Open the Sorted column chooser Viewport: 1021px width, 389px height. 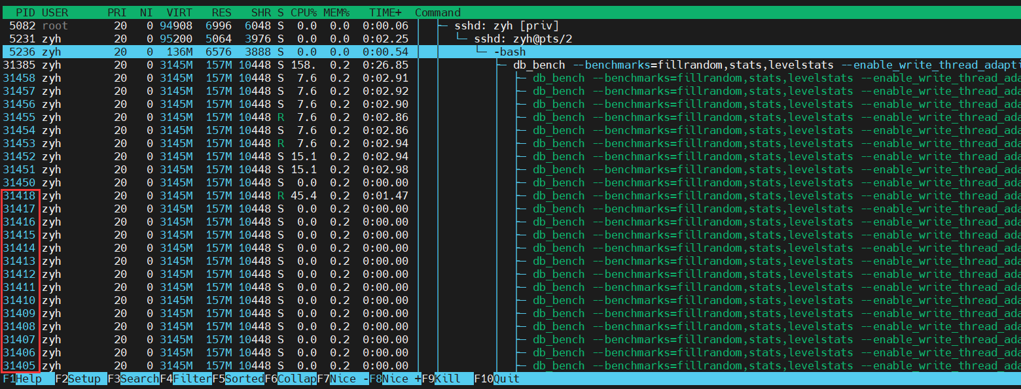pyautogui.click(x=237, y=379)
